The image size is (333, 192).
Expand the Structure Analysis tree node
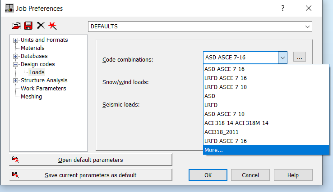coord(16,80)
